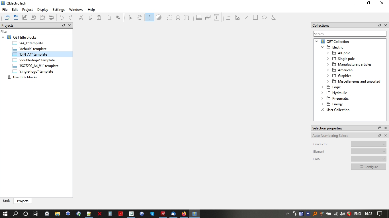Select User Collection in the tree

point(338,110)
